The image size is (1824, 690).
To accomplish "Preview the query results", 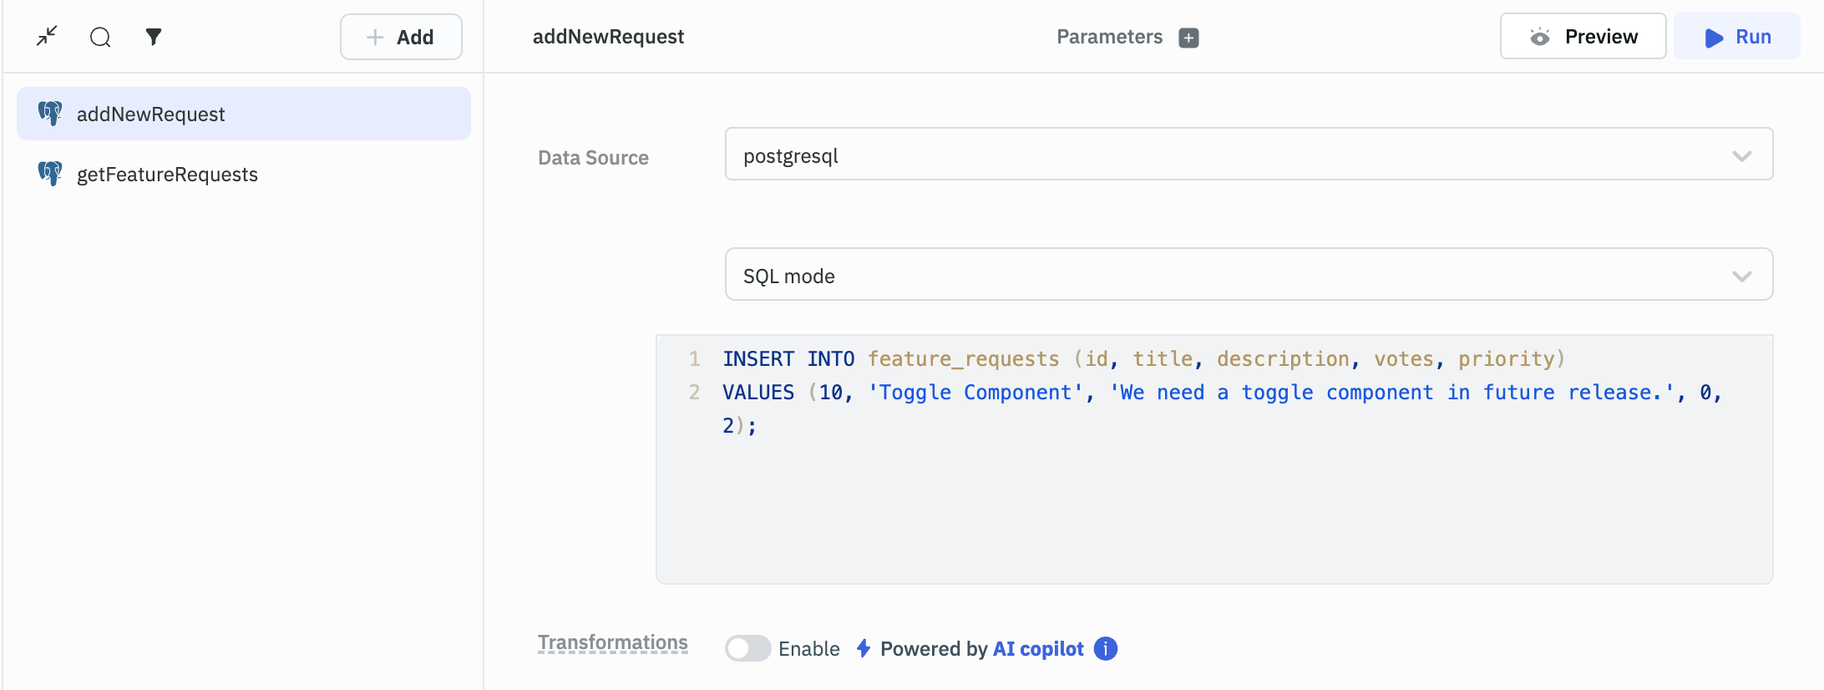I will pyautogui.click(x=1583, y=37).
